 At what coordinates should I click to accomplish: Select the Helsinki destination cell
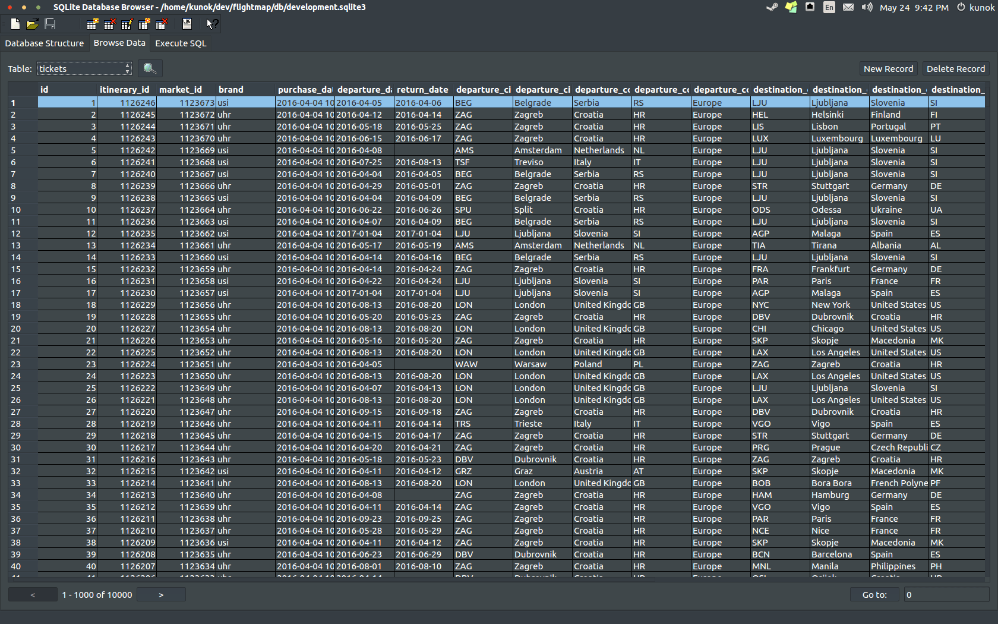click(840, 115)
